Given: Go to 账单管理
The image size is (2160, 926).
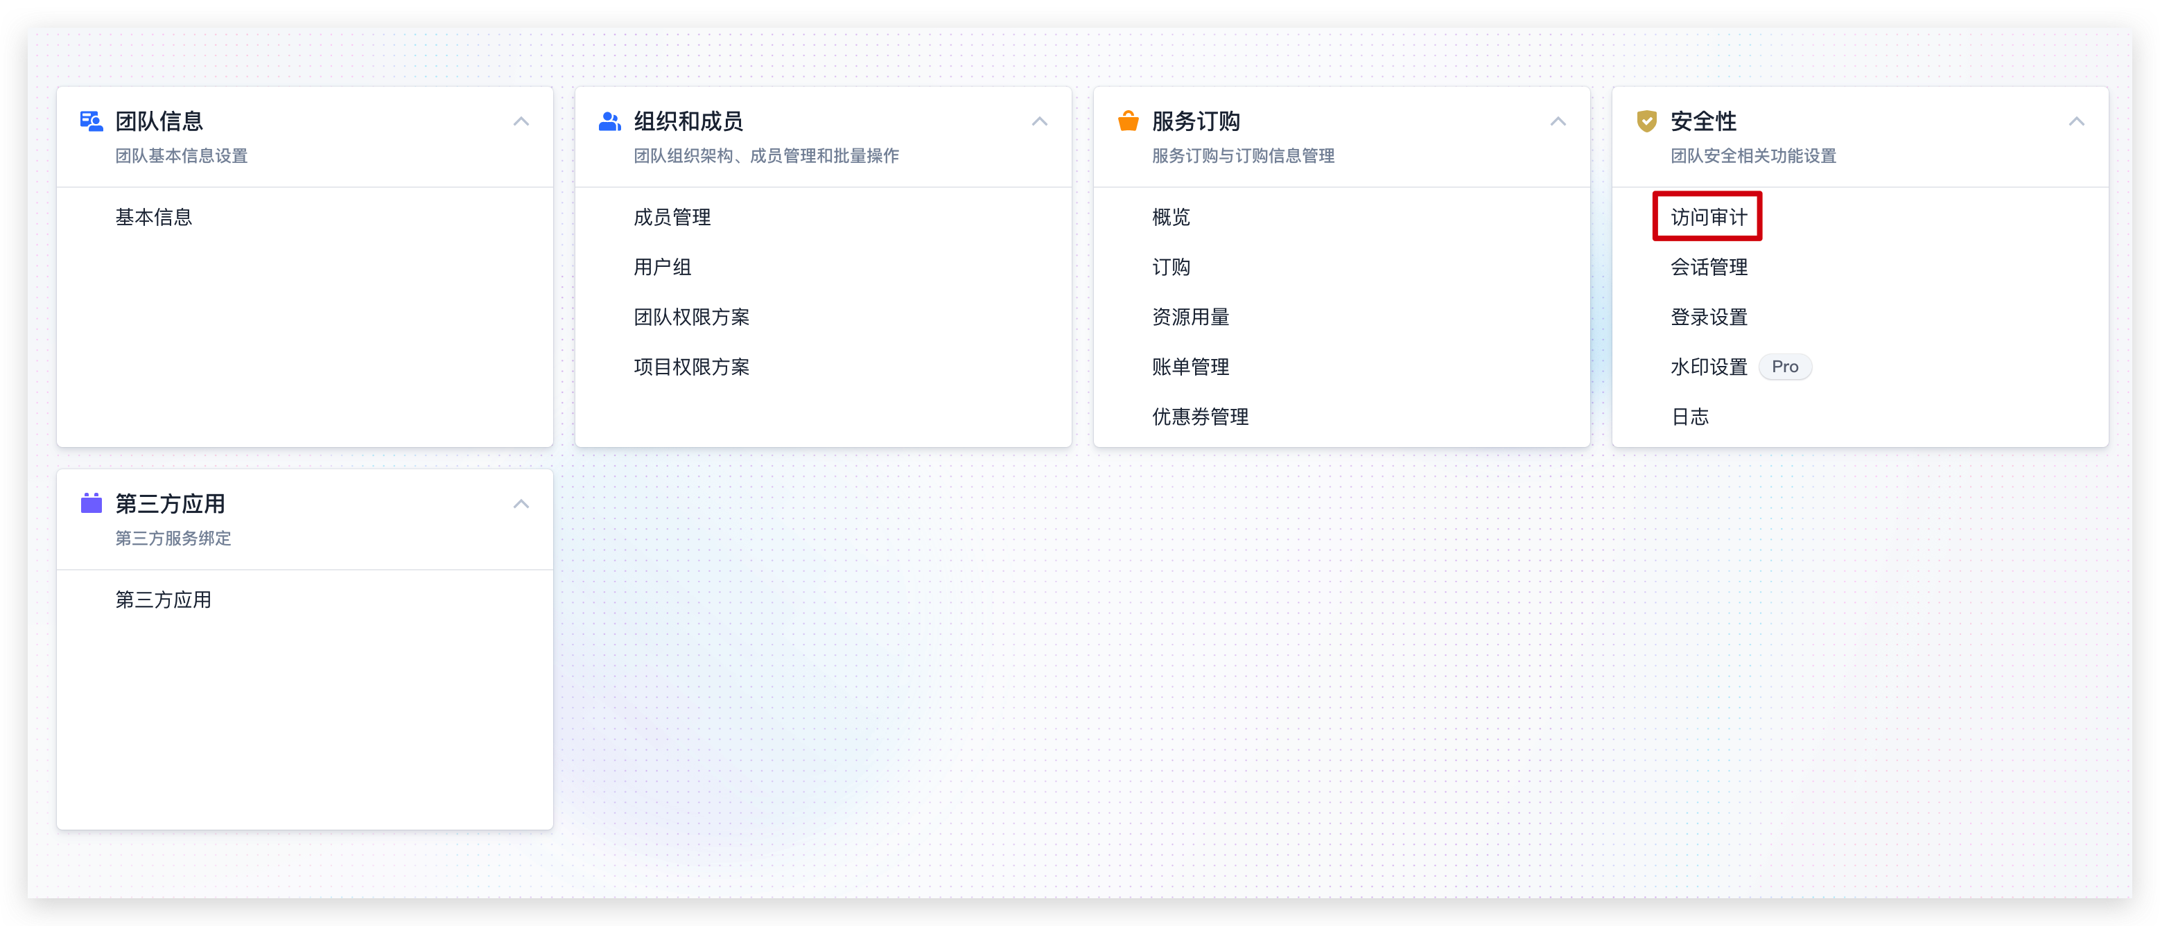Looking at the screenshot, I should pyautogui.click(x=1190, y=367).
